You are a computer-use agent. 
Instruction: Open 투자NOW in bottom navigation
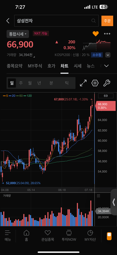coord(69,236)
